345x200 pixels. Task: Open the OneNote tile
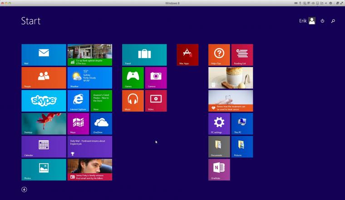tap(219, 170)
